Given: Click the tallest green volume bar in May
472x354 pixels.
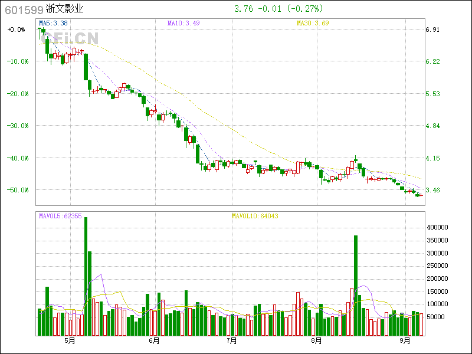Looking at the screenshot, I should 86,277.
